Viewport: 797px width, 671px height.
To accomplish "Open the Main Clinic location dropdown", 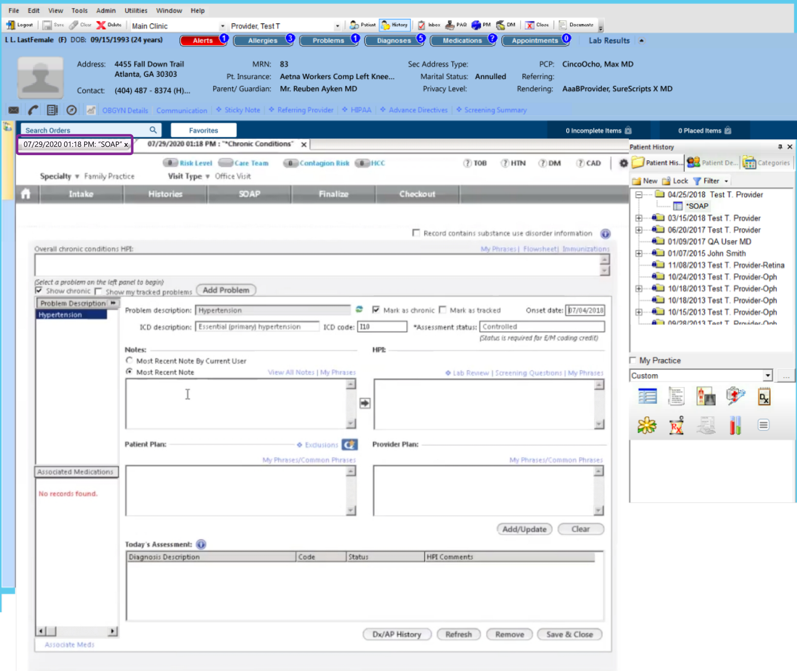I will (222, 26).
